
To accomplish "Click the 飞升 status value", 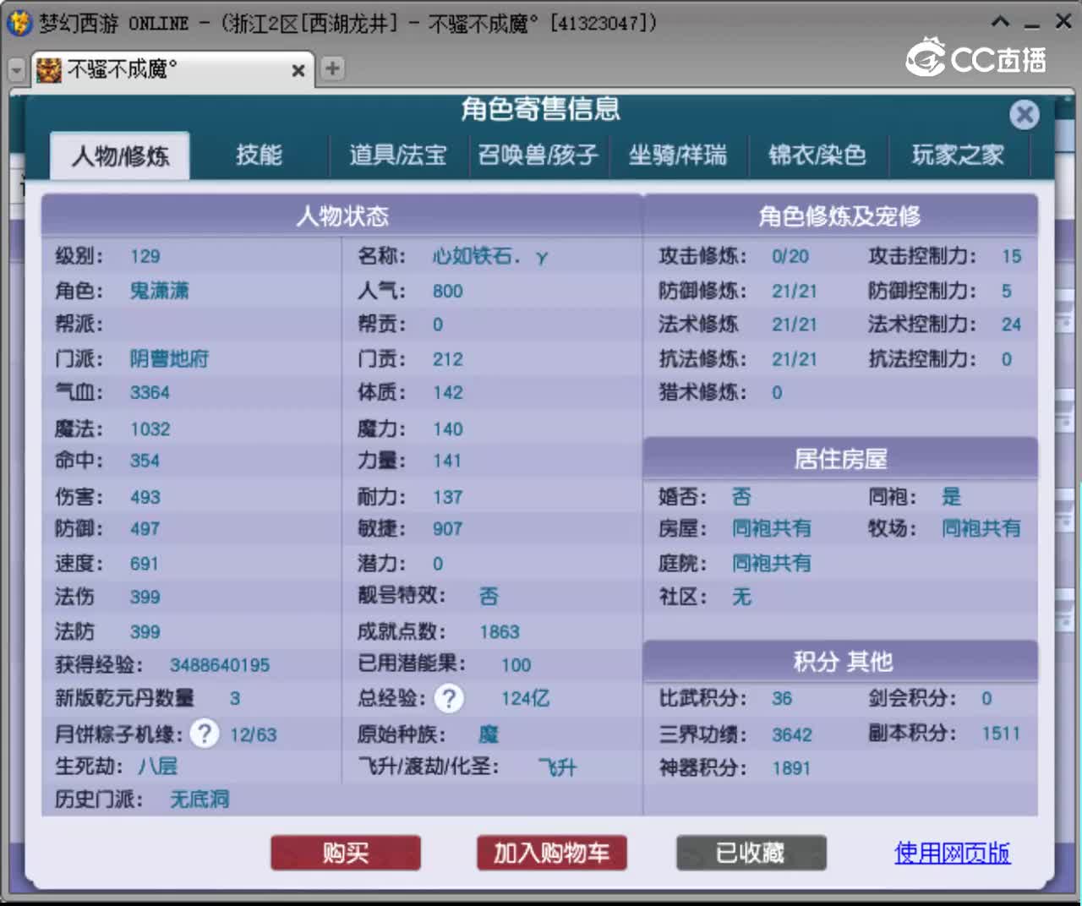I will (557, 767).
